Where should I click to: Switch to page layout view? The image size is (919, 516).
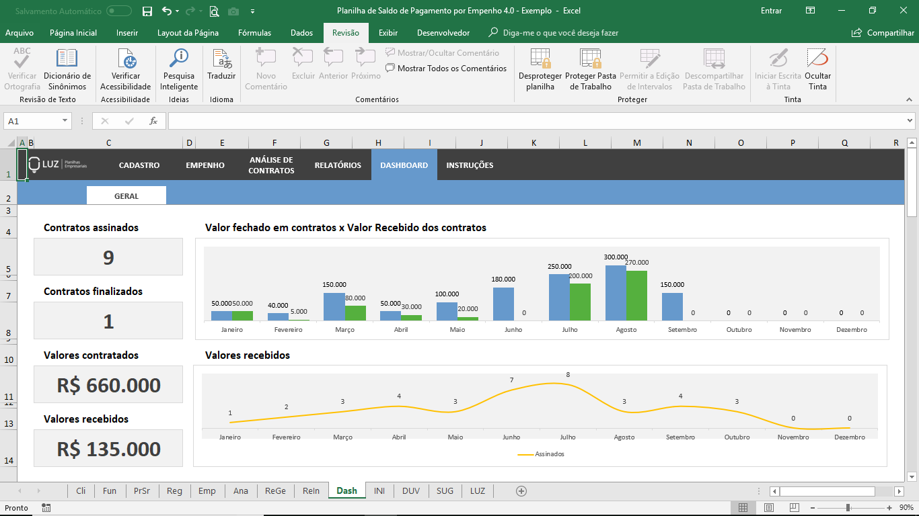769,508
